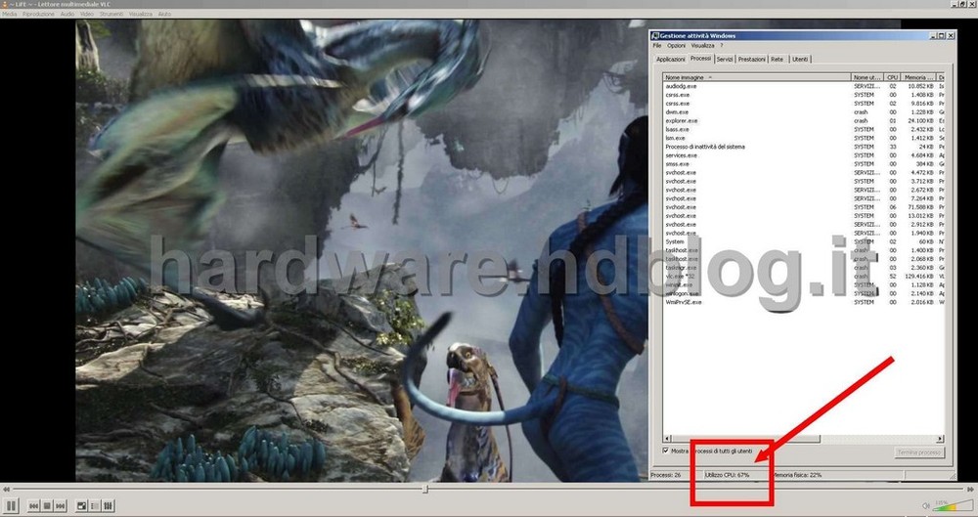Select the services.exe process row
This screenshot has width=978, height=517.
(x=803, y=155)
